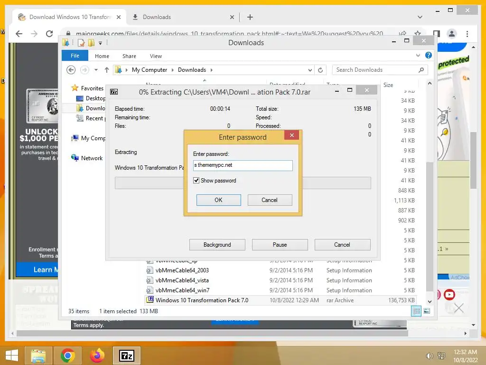Click Chrome back button
Image resolution: width=486 pixels, height=365 pixels.
(x=19, y=34)
